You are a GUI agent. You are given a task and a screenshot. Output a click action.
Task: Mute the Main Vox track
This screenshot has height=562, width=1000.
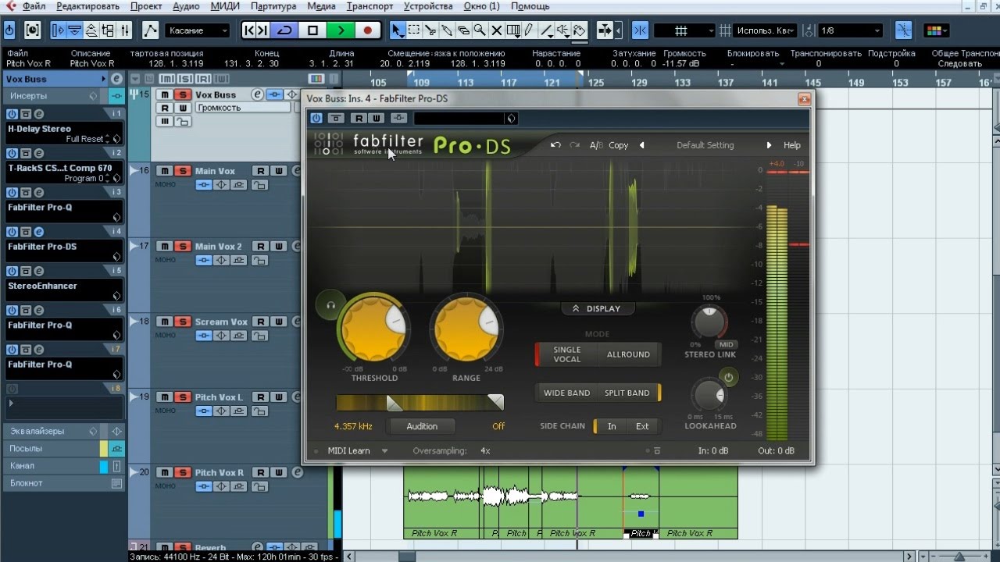[165, 171]
